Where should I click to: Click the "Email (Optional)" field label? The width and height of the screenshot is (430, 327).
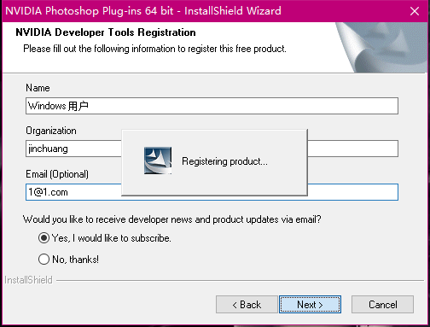click(57, 174)
